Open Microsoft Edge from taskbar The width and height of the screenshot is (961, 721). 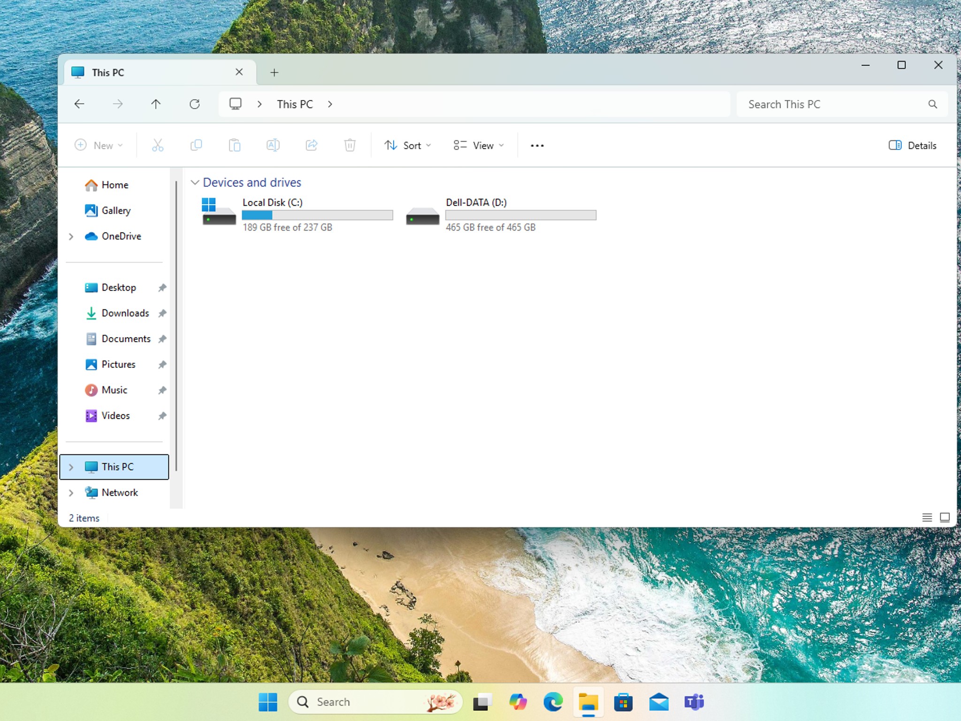click(553, 702)
